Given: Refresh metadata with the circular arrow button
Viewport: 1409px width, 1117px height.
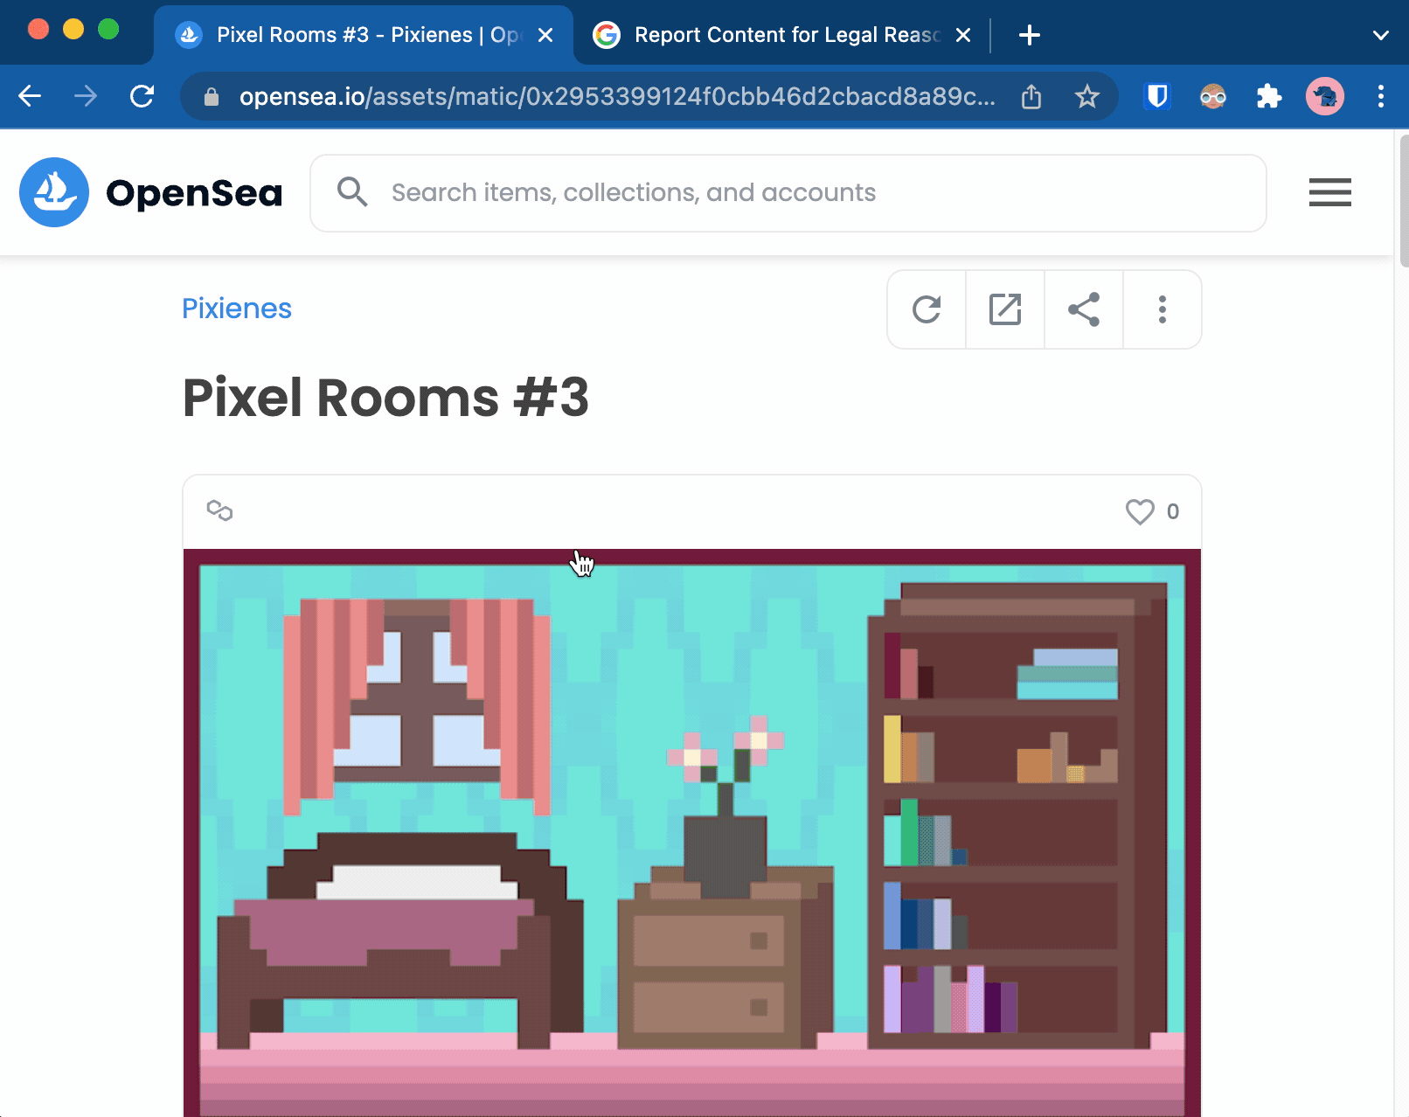Looking at the screenshot, I should coord(927,309).
